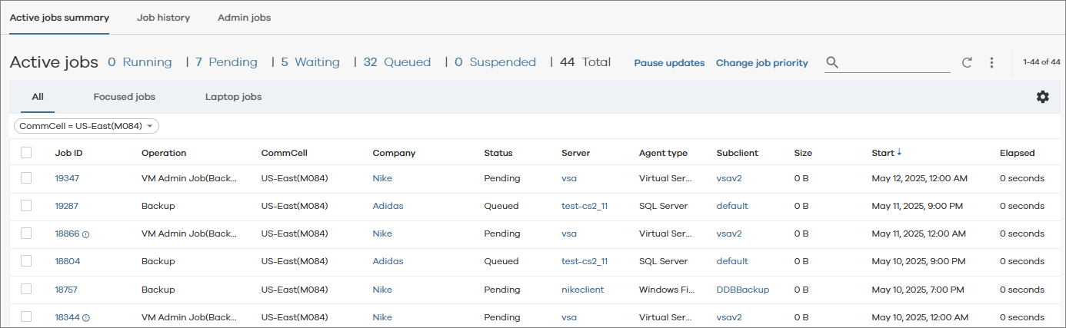This screenshot has height=328, width=1066.
Task: Click Change job priority
Action: [761, 63]
